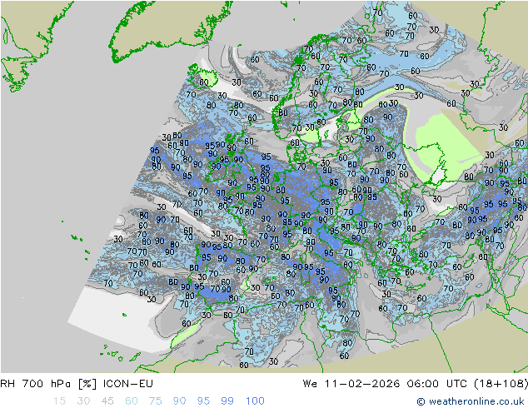Click the legend value 60
The width and height of the screenshot is (528, 408).
click(132, 401)
